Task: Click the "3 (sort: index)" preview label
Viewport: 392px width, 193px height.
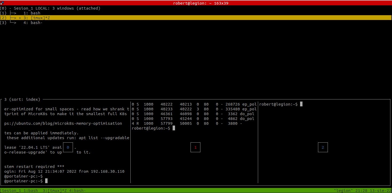Action: [22, 99]
